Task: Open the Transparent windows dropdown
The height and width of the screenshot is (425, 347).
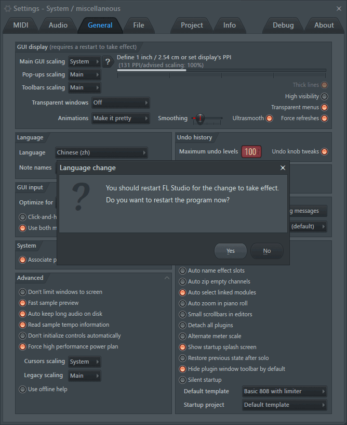Action: click(x=121, y=102)
